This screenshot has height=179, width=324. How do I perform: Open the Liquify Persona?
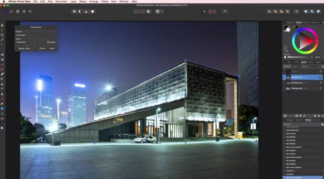[12, 12]
